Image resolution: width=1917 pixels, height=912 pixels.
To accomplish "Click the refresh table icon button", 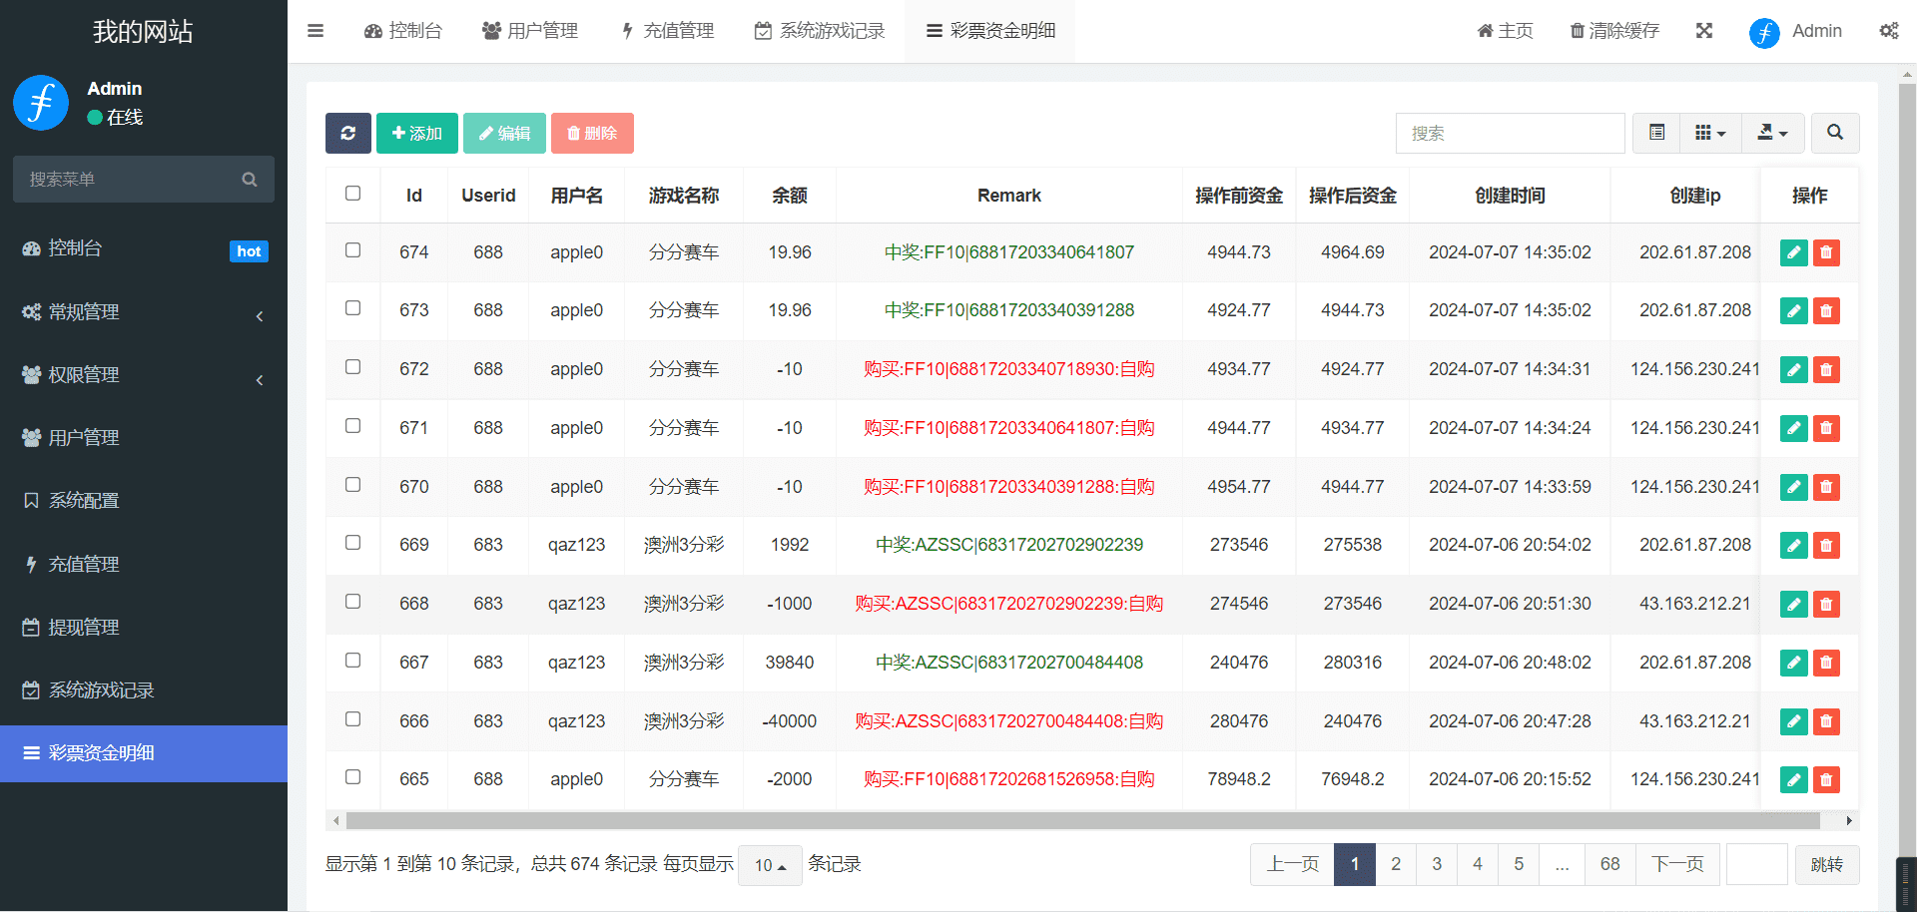I will click(347, 133).
